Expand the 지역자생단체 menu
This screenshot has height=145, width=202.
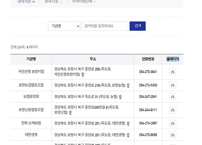coord(84,1)
